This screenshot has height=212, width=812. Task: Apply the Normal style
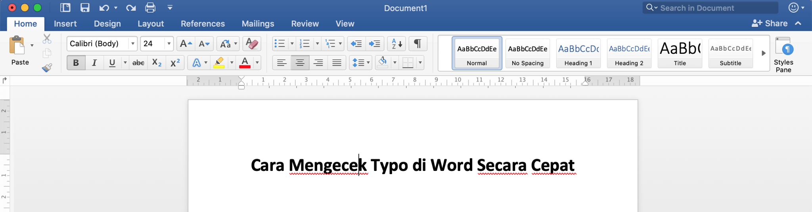(477, 53)
